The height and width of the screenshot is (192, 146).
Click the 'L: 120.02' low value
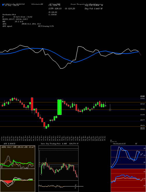[x=53, y=15]
